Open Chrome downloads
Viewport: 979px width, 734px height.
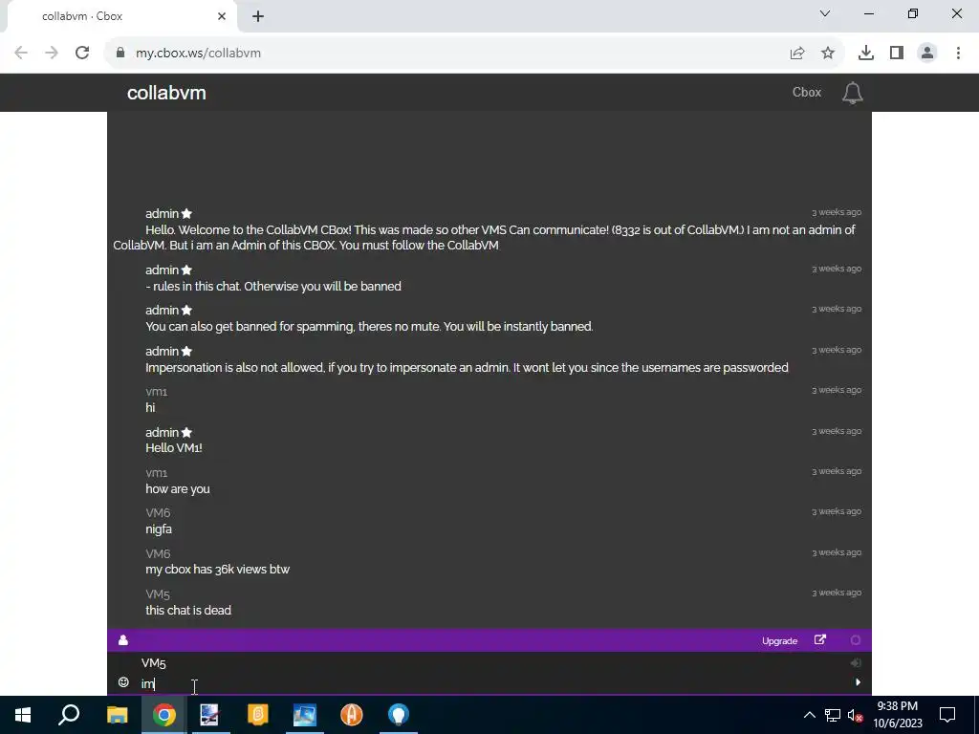(865, 54)
